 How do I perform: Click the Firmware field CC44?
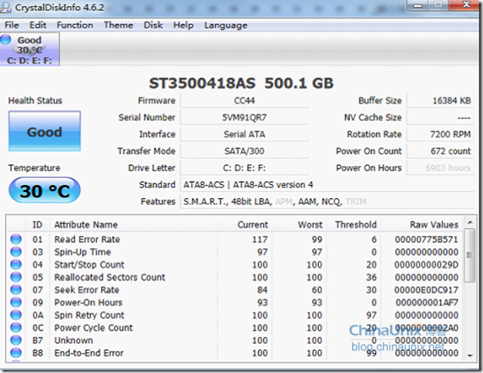(244, 100)
